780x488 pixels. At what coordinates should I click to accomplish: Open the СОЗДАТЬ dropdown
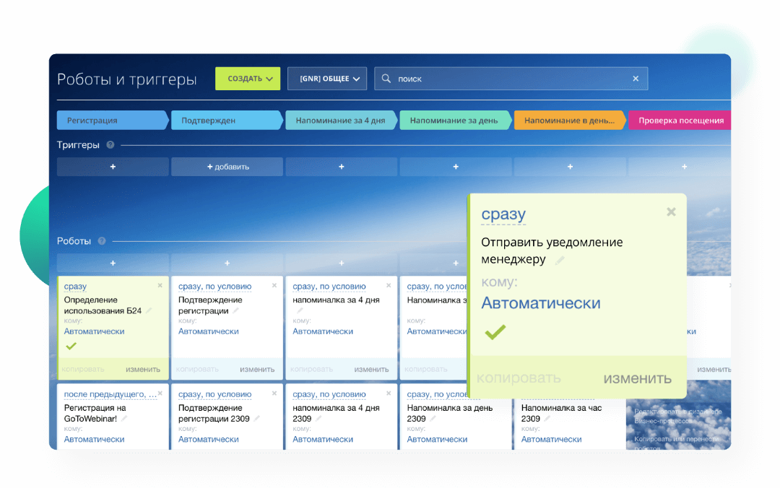248,79
